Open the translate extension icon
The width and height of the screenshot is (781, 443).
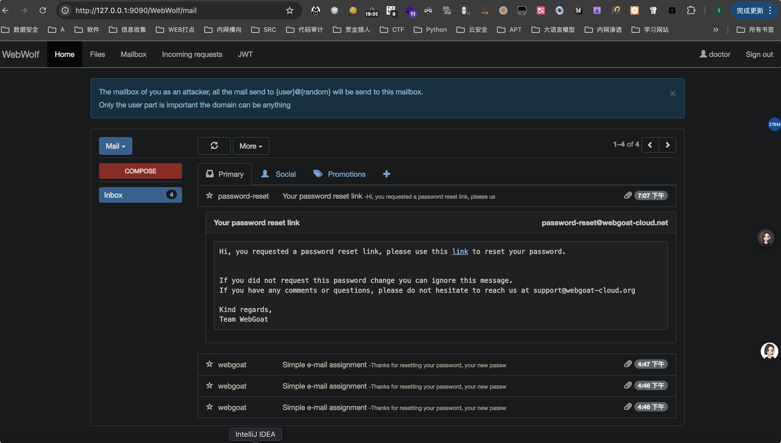541,10
